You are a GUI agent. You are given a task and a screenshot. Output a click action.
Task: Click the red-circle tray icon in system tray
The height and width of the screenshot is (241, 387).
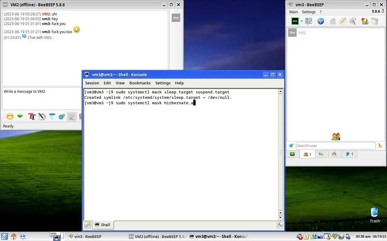(300, 237)
